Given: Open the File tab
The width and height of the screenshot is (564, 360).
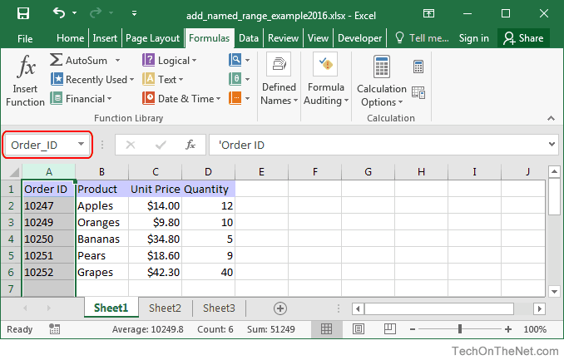Looking at the screenshot, I should pos(25,38).
